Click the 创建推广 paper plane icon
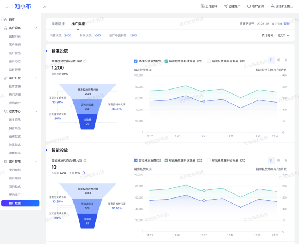The image size is (299, 244). pos(226,6)
